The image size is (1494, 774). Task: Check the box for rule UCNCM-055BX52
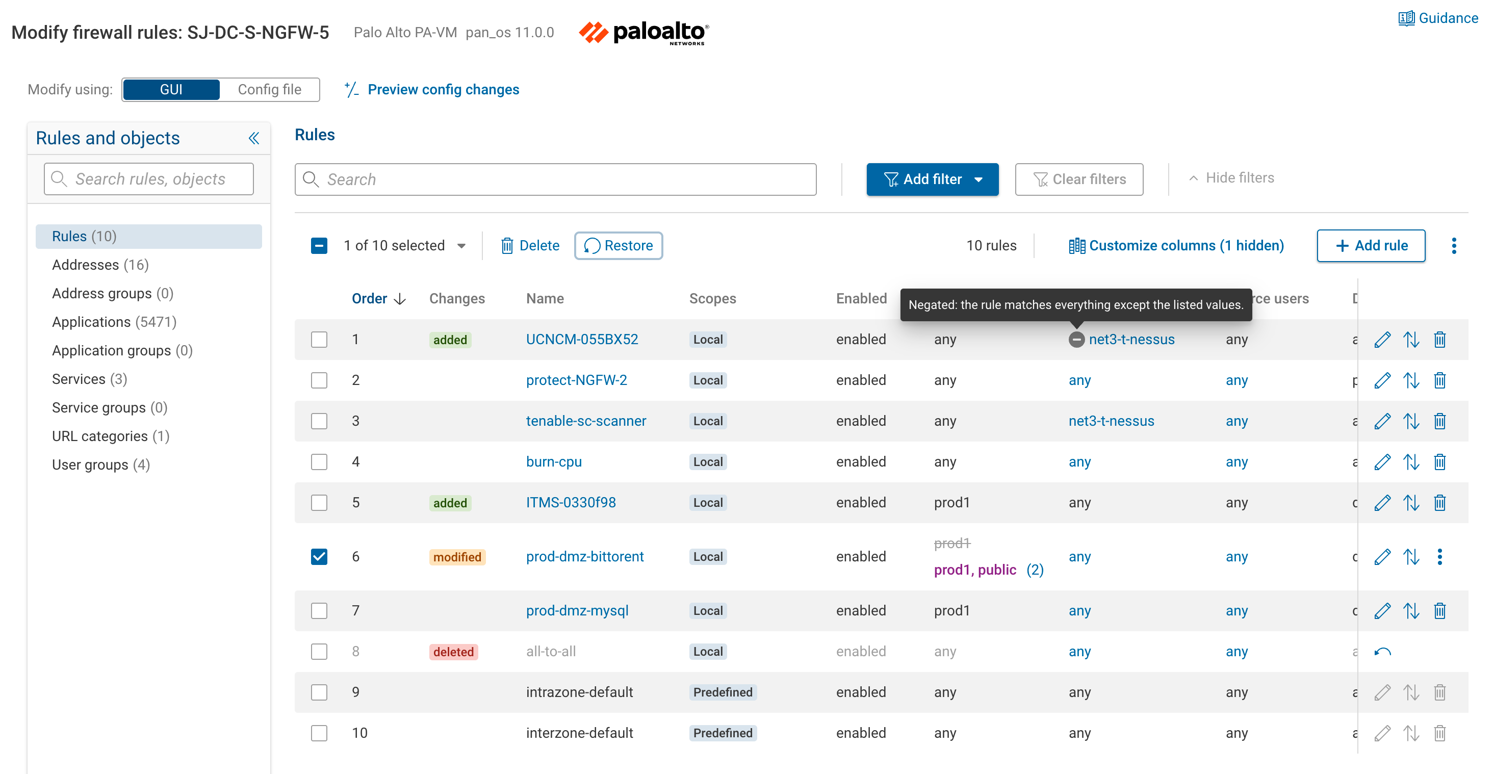pos(319,339)
